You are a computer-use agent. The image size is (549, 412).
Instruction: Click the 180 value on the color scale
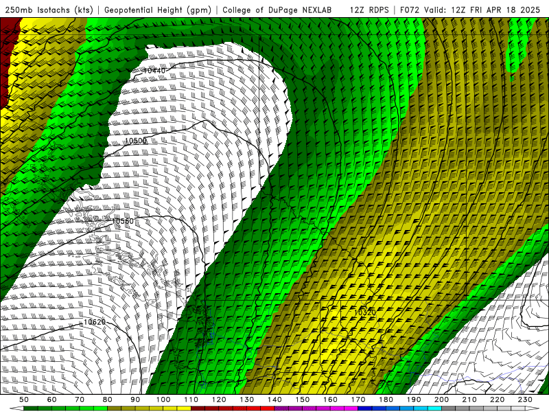pyautogui.click(x=386, y=400)
